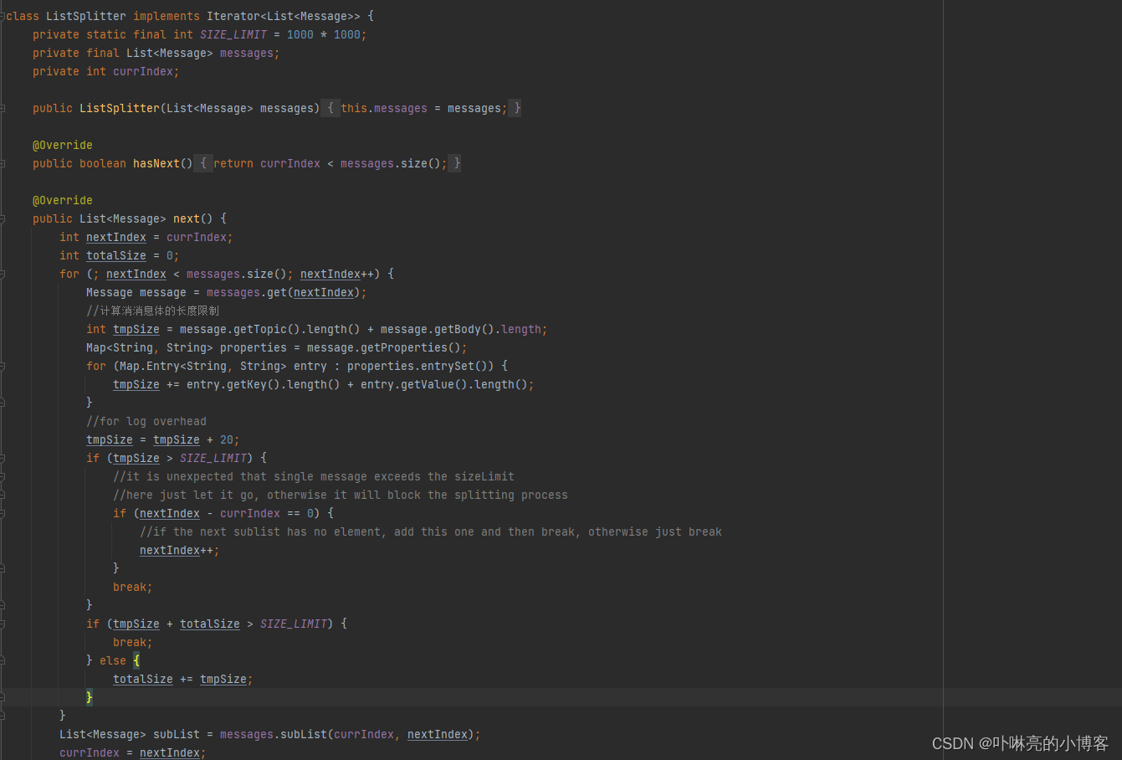1122x760 pixels.
Task: Click the 'messages' field in its declaration
Action: 247,53
